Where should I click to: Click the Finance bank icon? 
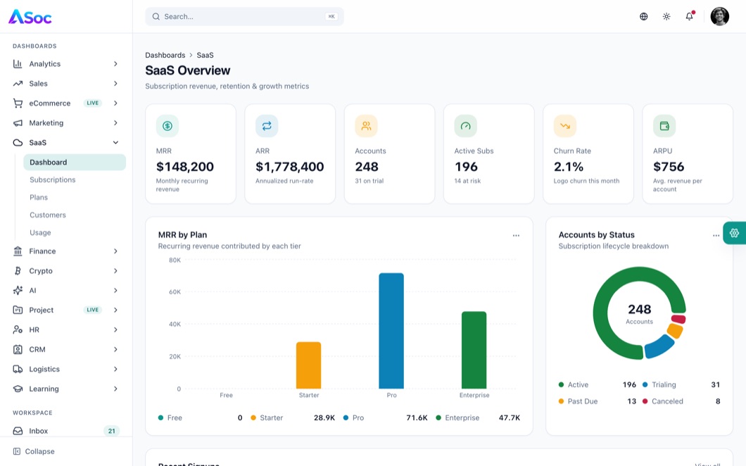point(18,251)
